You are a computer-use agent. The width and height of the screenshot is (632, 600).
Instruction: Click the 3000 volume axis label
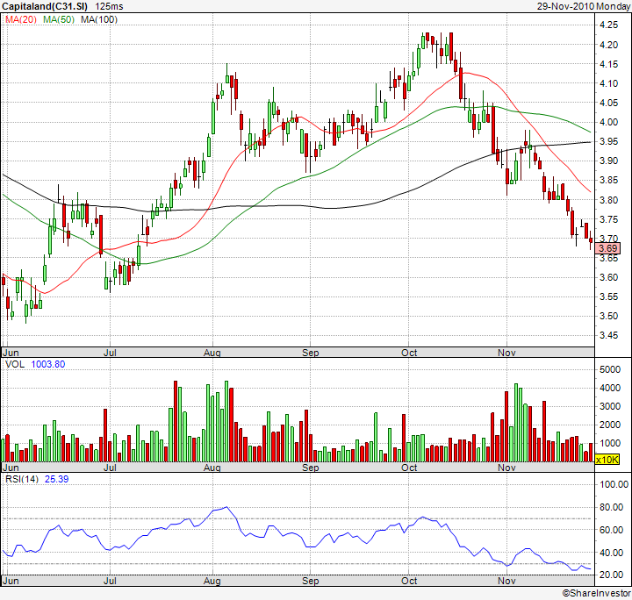point(610,406)
